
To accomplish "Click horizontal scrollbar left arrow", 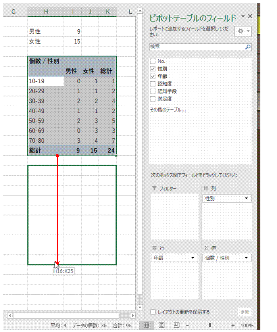I will [10, 315].
